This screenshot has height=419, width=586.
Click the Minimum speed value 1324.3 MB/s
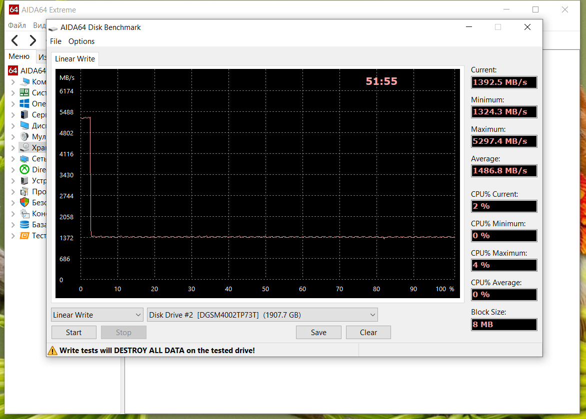click(x=504, y=112)
